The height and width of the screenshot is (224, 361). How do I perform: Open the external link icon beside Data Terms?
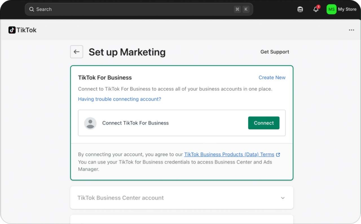[x=277, y=154]
